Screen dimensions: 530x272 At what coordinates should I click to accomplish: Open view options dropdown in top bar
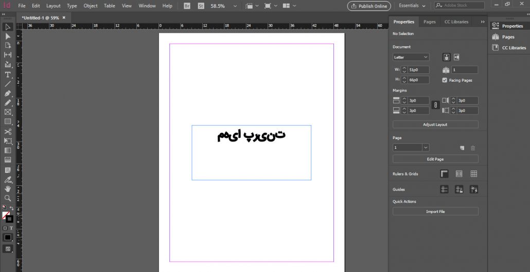(253, 6)
